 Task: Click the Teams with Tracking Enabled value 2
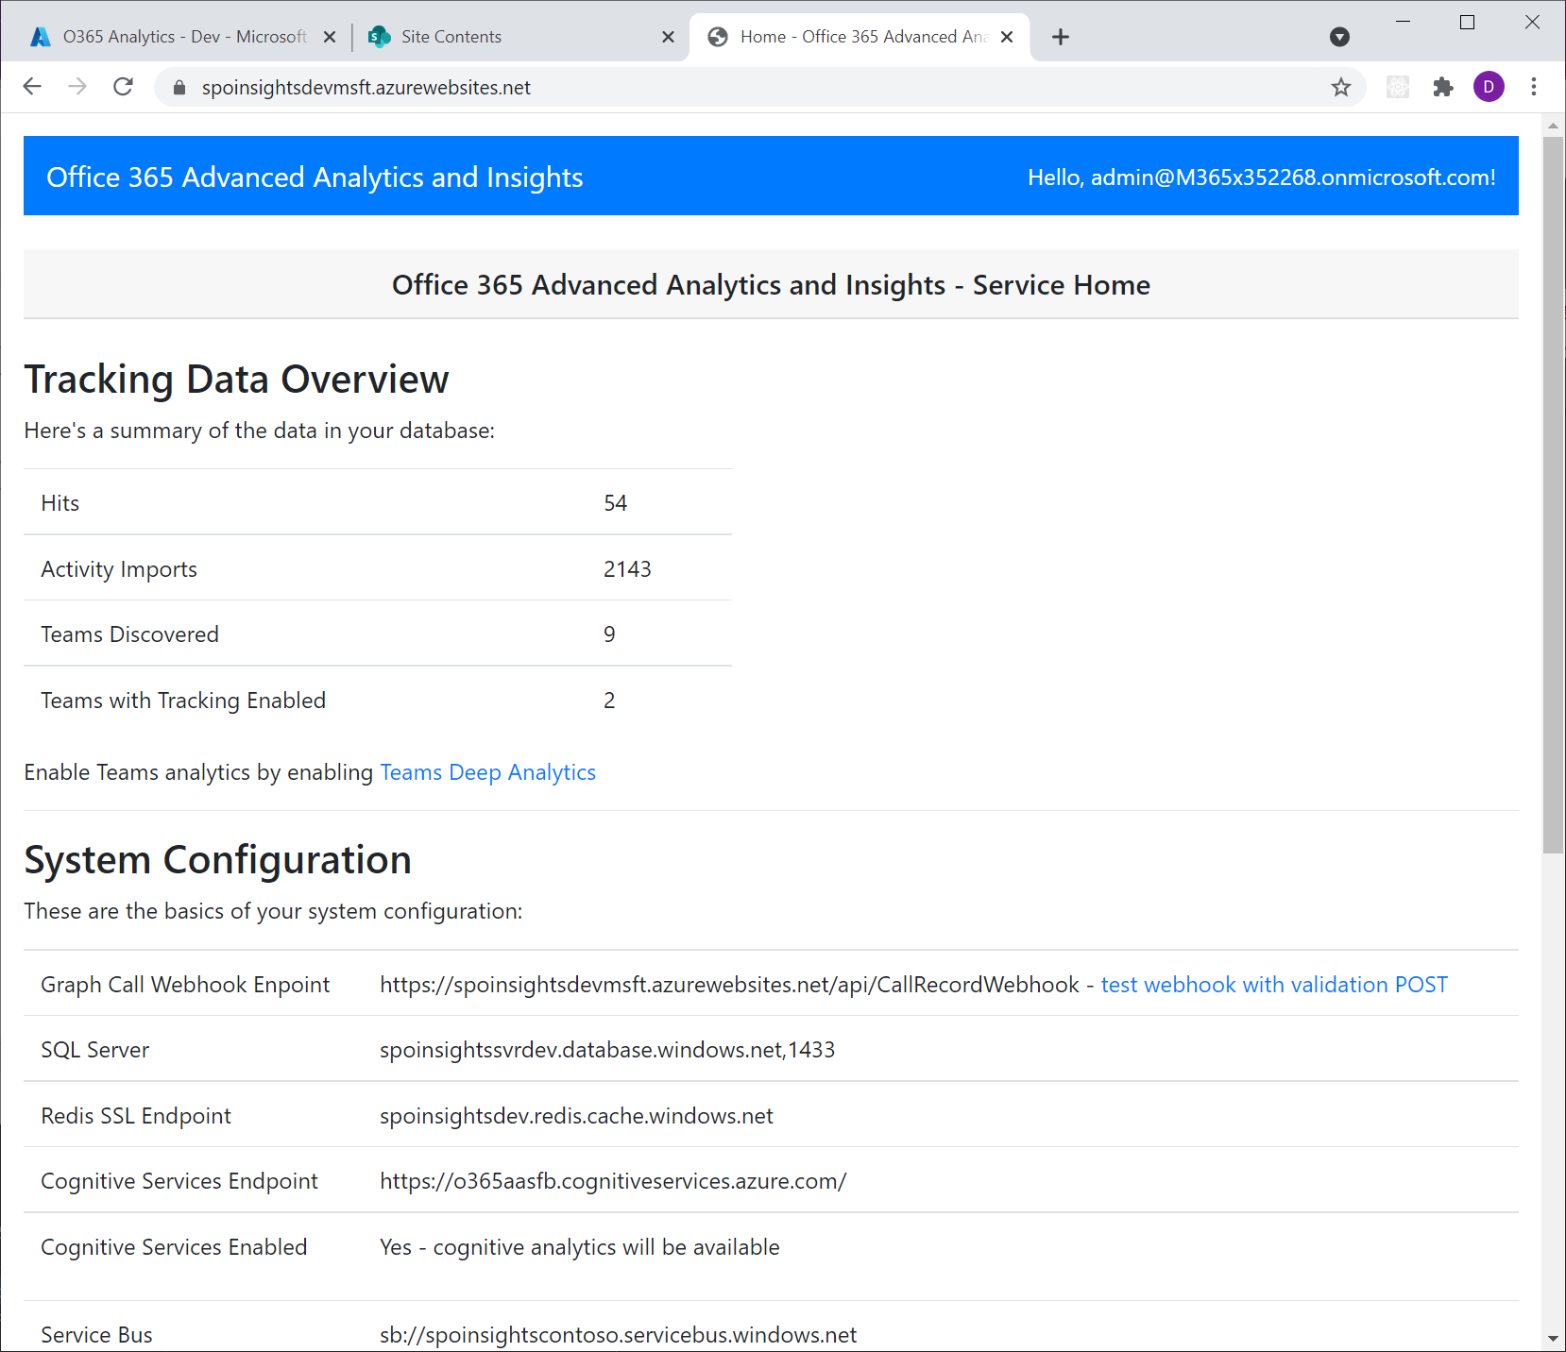609,701
